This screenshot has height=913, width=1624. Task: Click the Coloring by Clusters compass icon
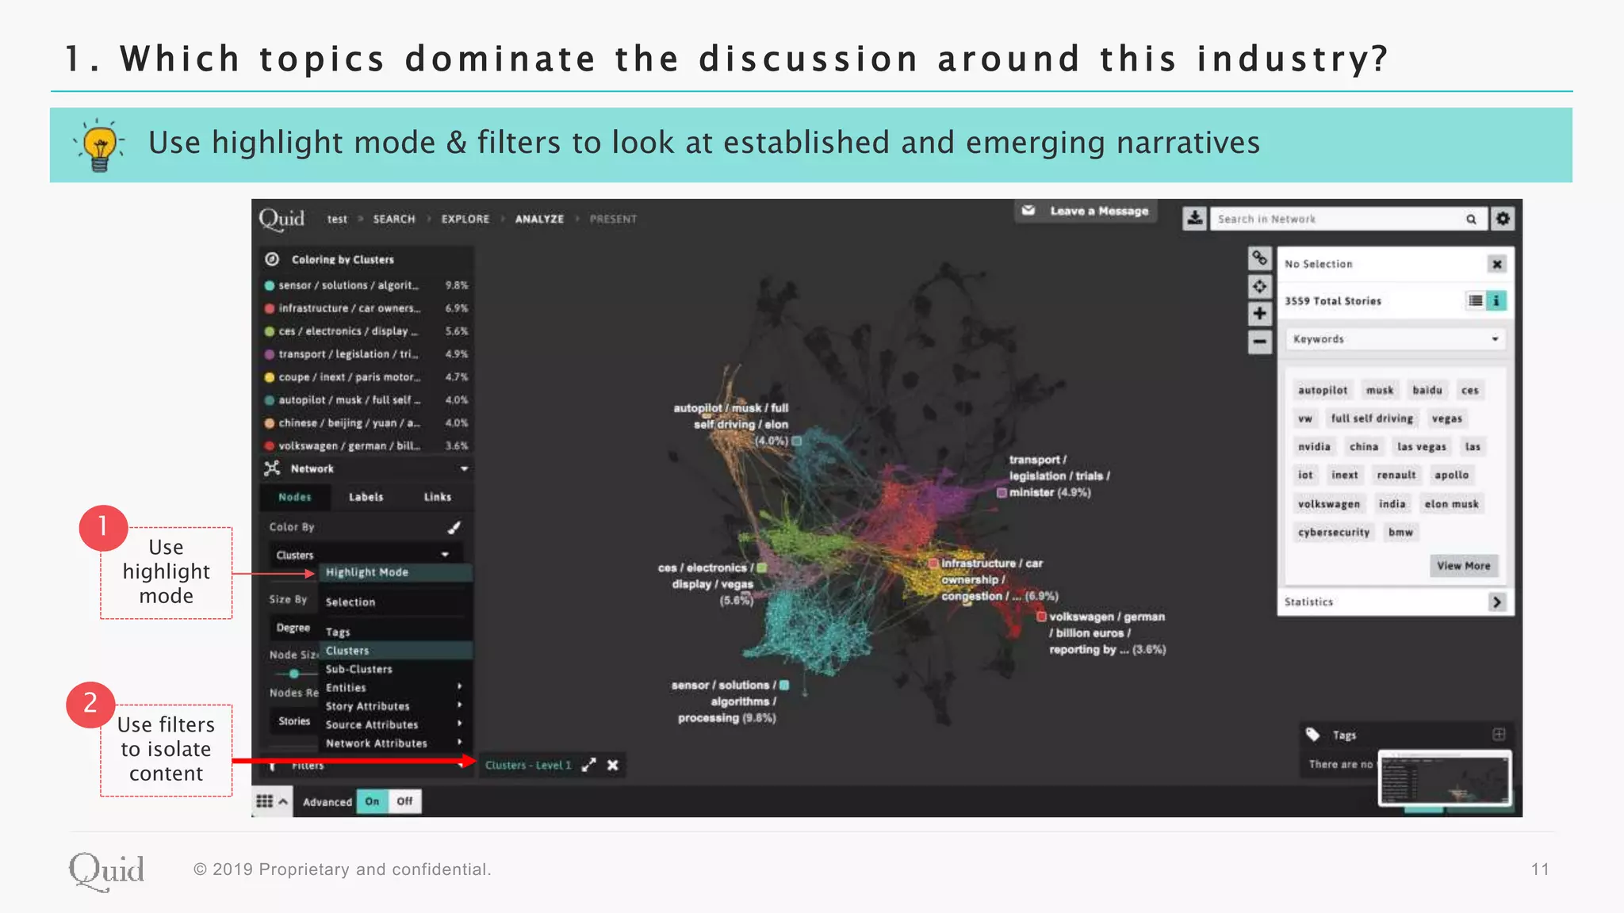pos(272,259)
